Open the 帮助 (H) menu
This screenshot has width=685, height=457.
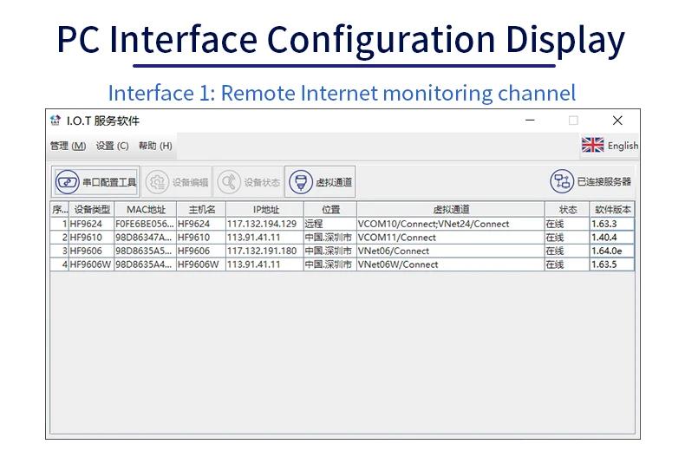(155, 146)
